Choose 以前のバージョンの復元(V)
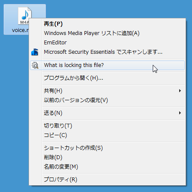The height and width of the screenshot is (192, 192). coord(107,100)
